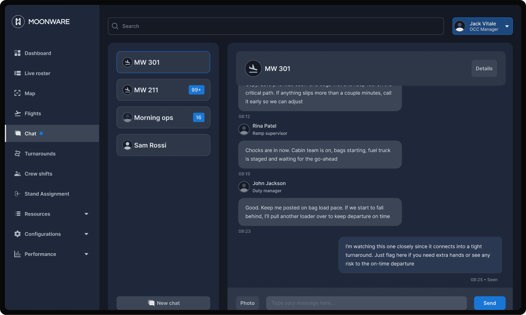
Task: Expand the Configurations submenu arrow
Action: click(x=86, y=234)
